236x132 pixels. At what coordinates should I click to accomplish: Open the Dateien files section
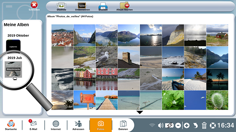[123, 125]
